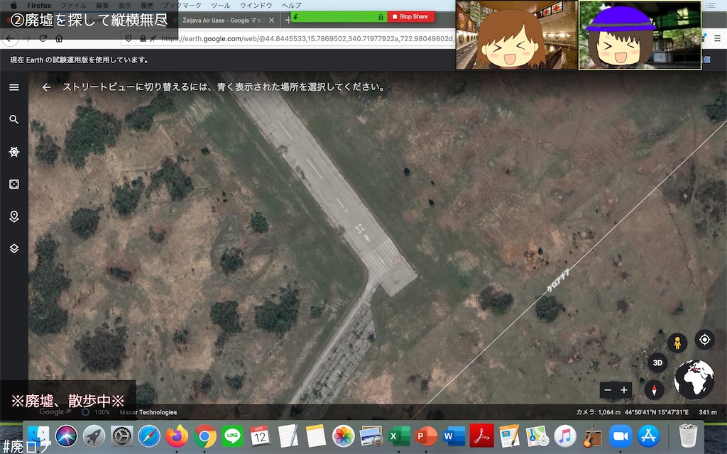Open Launchpad rocket icon in Dock
This screenshot has width=727, height=454.
click(x=94, y=436)
